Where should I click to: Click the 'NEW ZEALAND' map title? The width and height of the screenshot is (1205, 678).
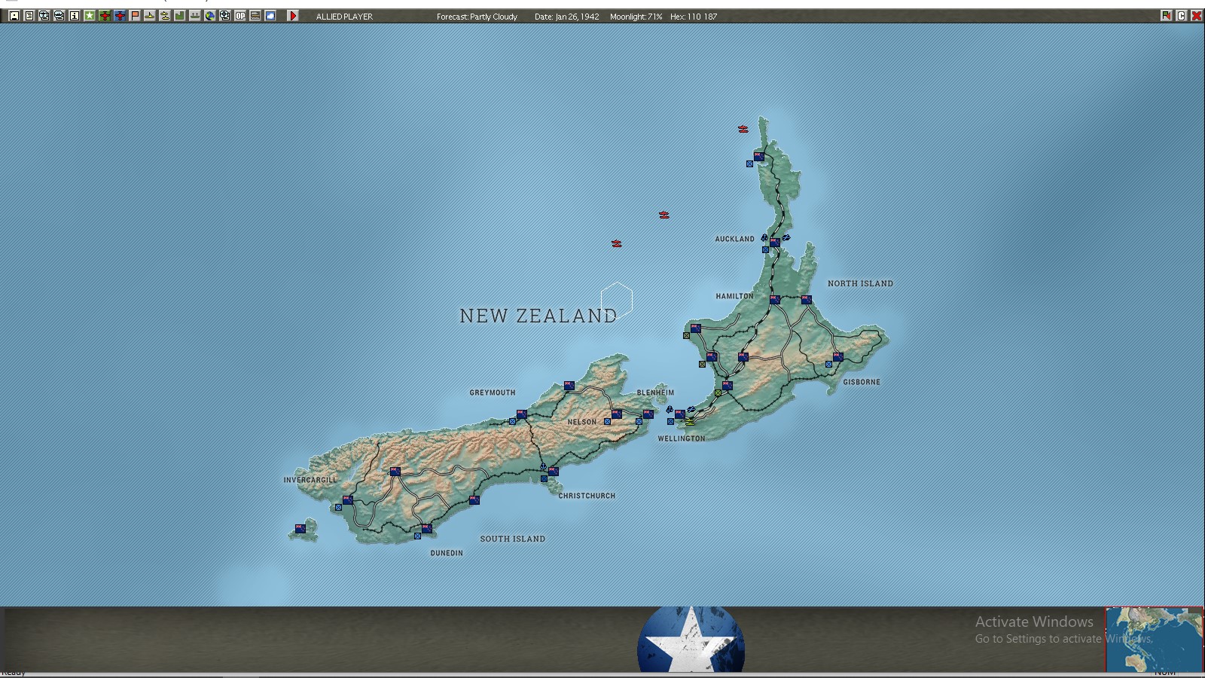[x=538, y=316]
